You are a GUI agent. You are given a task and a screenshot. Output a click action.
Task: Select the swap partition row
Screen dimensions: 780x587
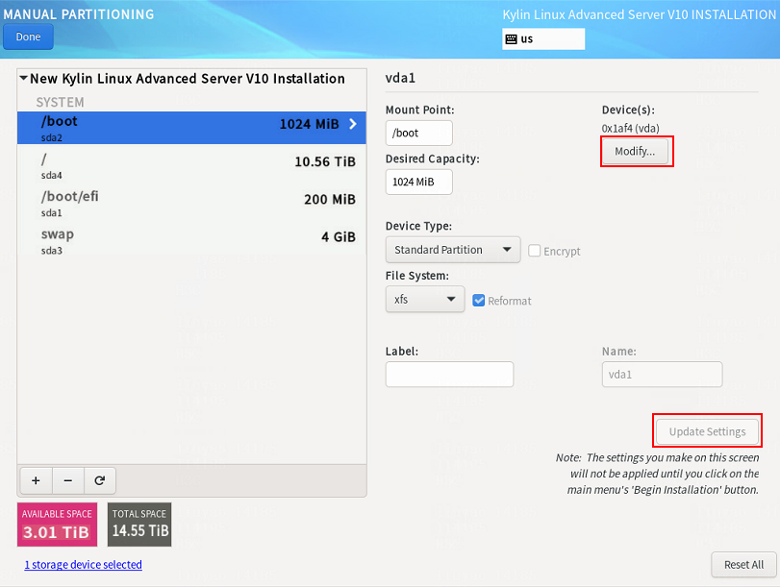click(191, 241)
